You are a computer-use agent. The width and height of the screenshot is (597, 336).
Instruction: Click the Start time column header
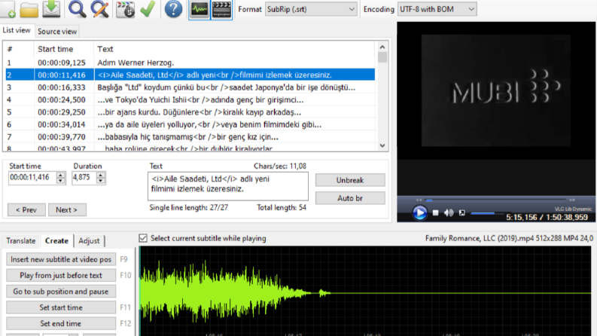63,49
